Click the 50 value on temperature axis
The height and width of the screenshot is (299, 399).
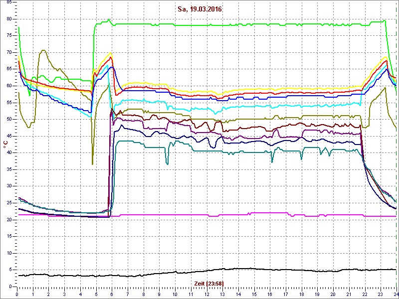8,119
